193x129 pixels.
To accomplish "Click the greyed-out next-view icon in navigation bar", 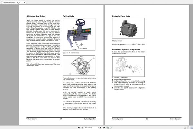I will [x=111, y=128].
